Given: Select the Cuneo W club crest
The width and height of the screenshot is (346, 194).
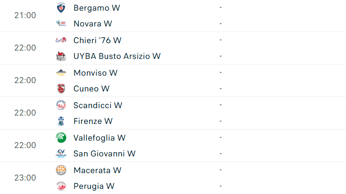Looking at the screenshot, I should coord(61,89).
